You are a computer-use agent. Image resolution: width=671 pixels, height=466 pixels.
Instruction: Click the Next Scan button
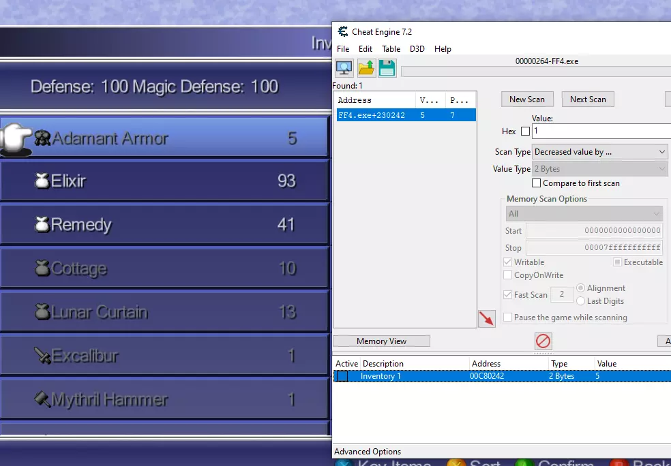pos(588,99)
